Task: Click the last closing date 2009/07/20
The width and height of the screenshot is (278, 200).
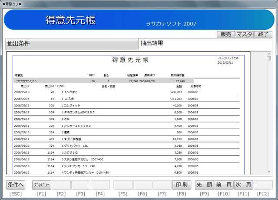Action: (147, 81)
